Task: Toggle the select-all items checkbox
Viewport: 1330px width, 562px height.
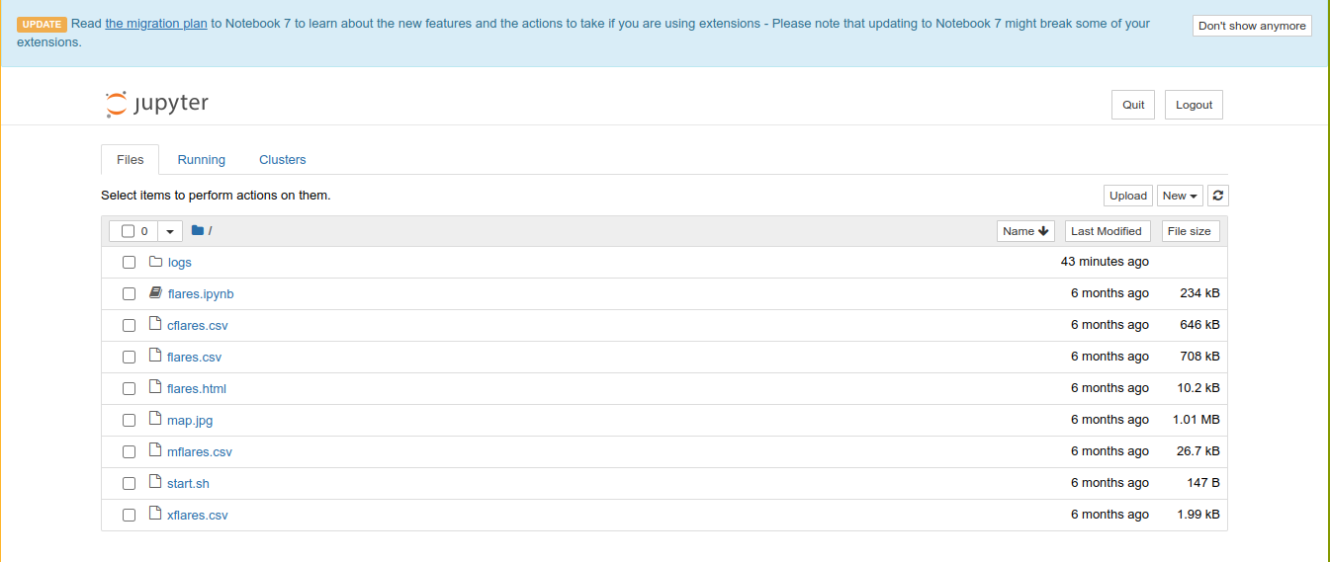Action: coord(128,231)
